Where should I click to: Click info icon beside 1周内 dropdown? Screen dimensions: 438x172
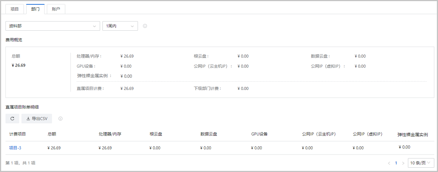coord(145,26)
